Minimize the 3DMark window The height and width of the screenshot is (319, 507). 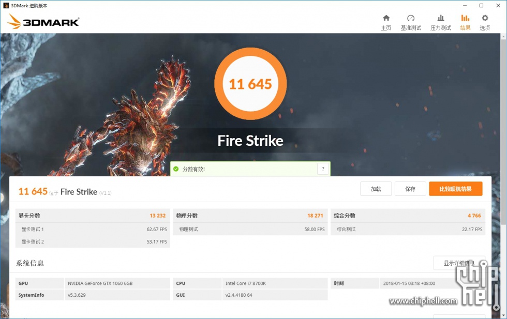[x=465, y=6]
